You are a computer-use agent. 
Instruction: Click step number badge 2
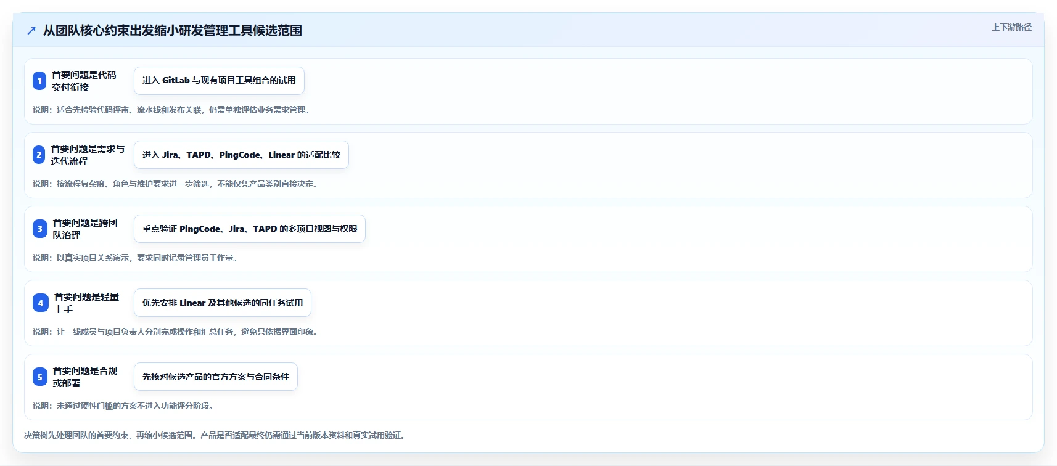tap(39, 155)
